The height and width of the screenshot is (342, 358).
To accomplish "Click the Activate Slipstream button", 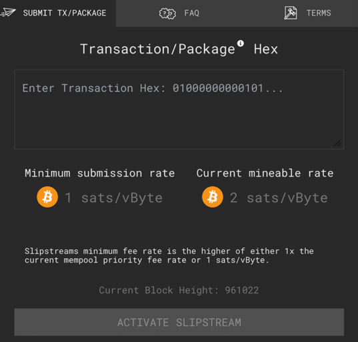I will 179,322.
